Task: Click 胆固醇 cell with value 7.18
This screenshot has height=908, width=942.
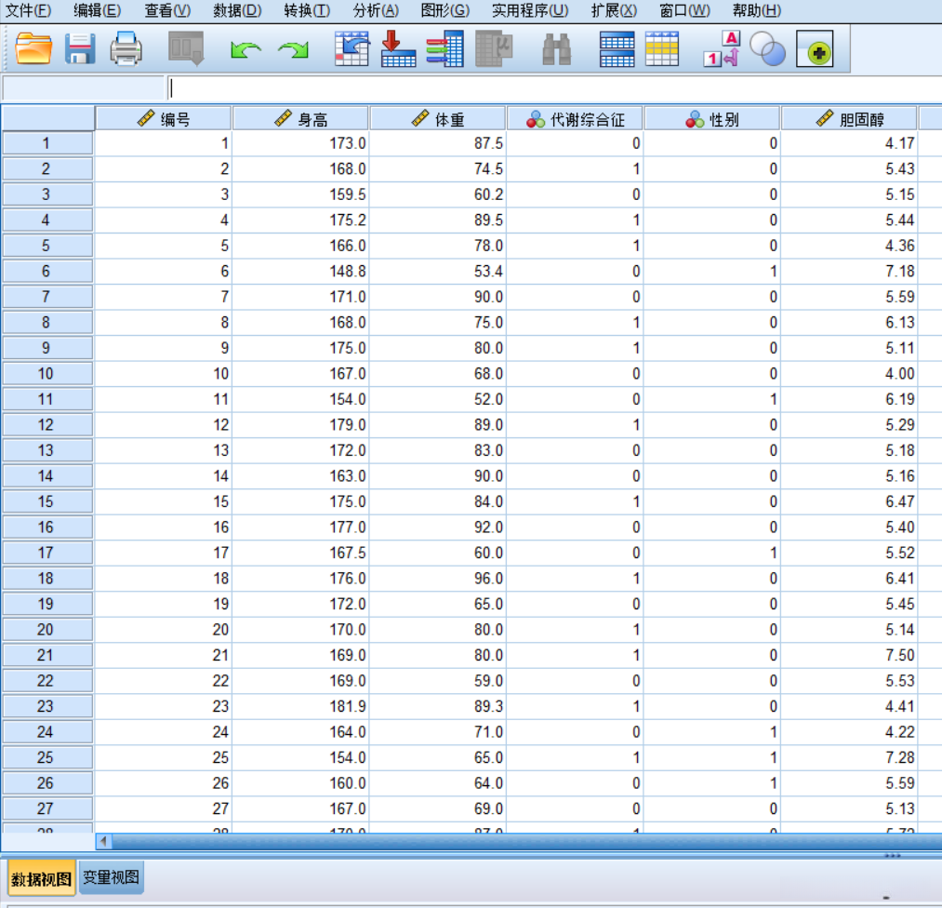Action: (x=850, y=271)
